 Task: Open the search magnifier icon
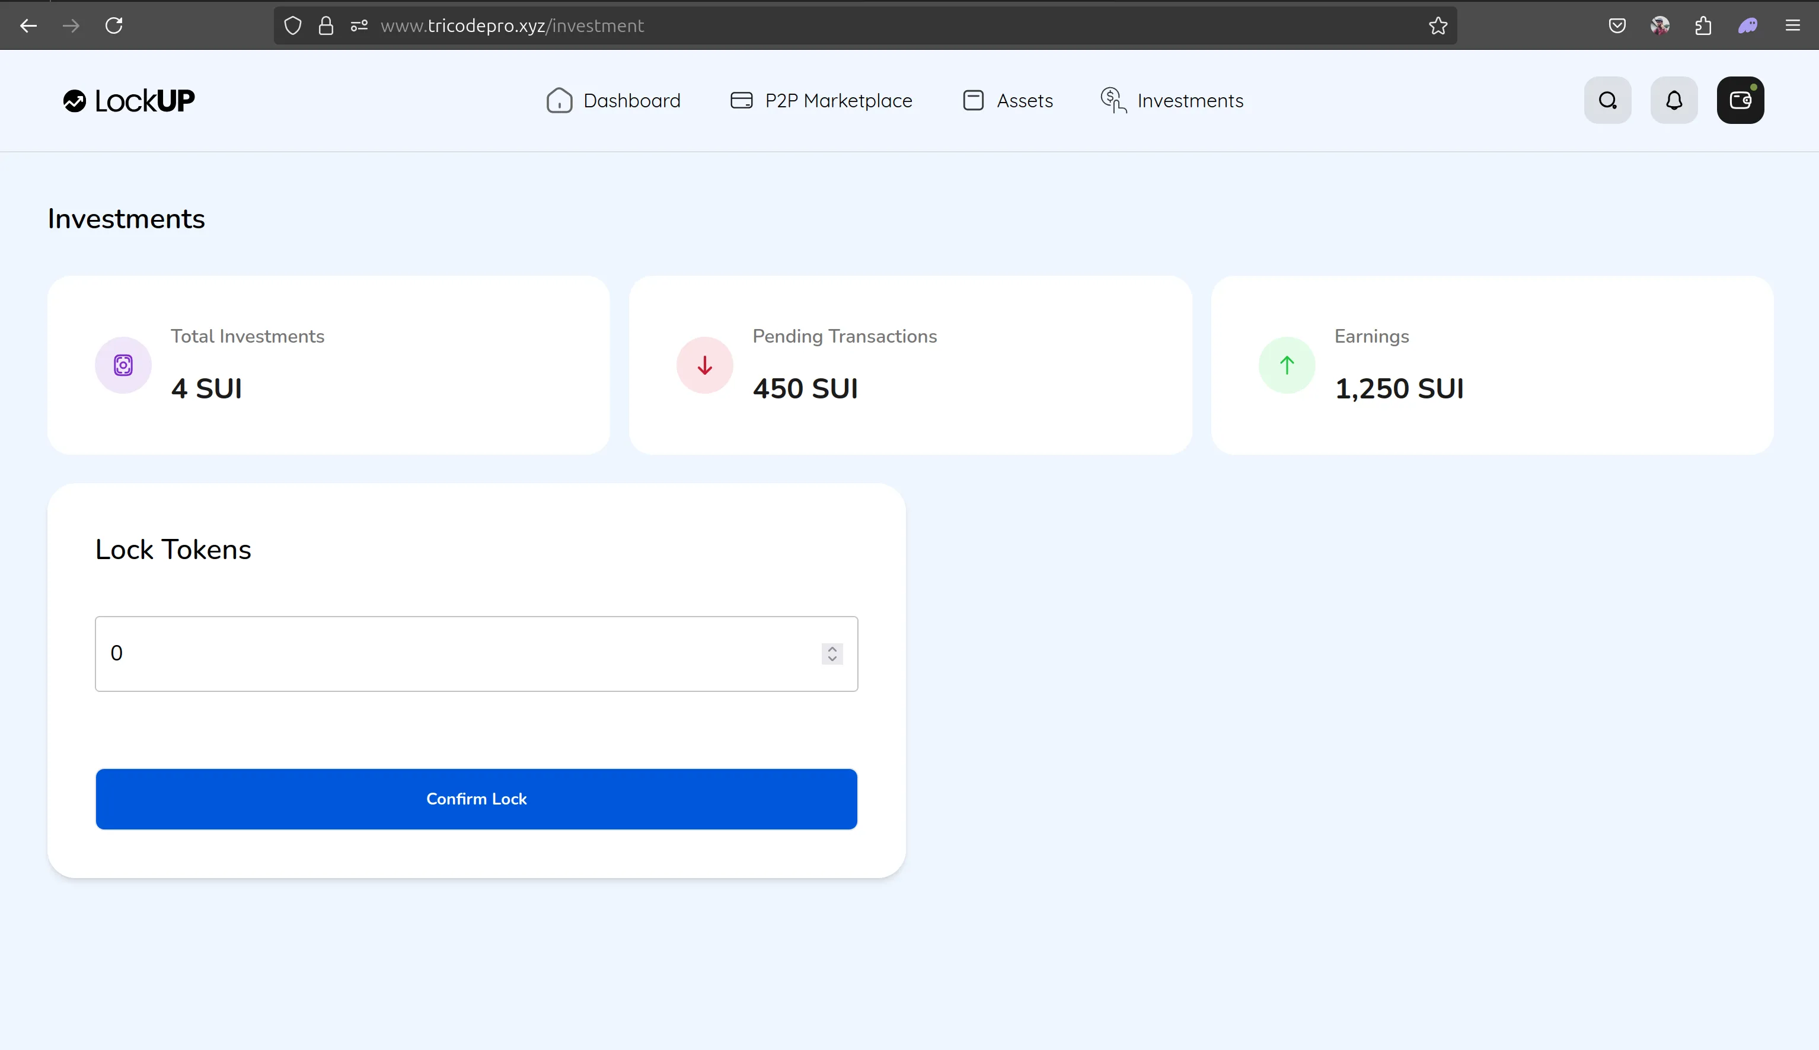click(x=1607, y=100)
